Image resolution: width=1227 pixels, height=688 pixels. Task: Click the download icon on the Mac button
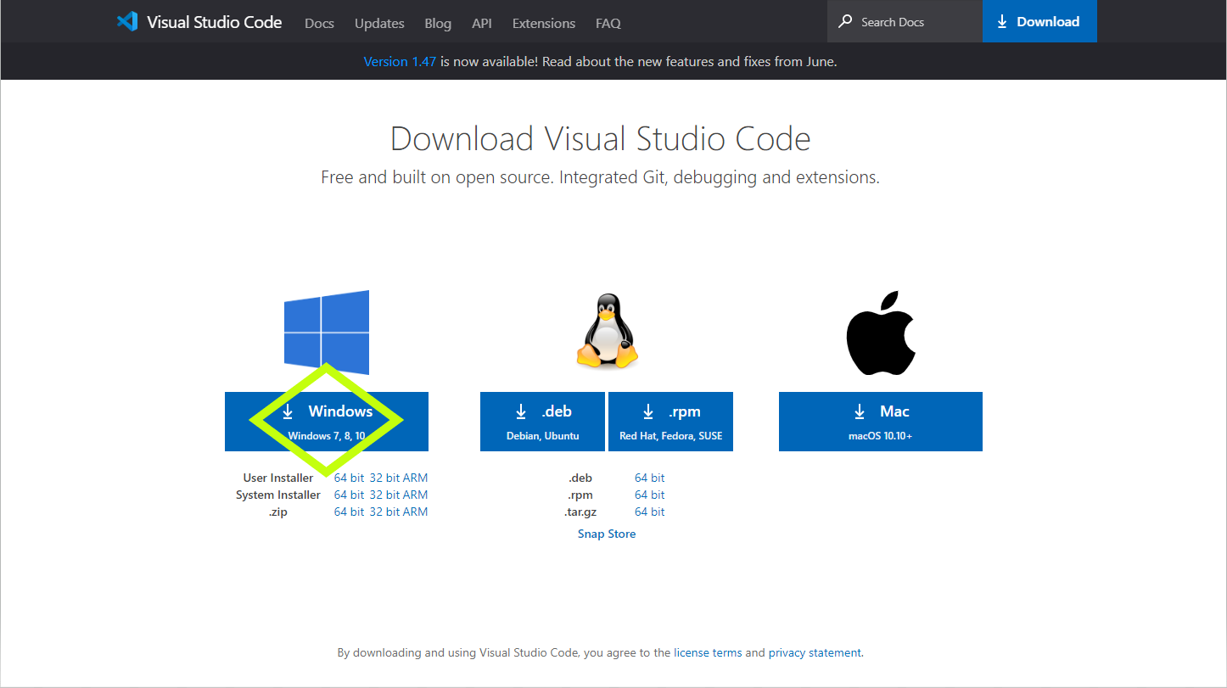point(859,411)
